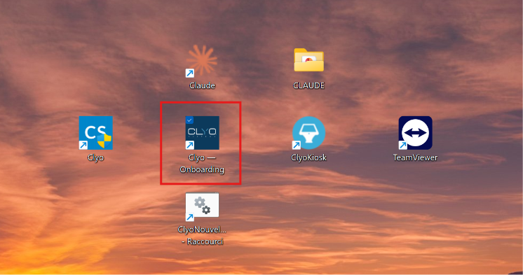Select the Clyo CS shield icon
This screenshot has height=275, width=523.
click(x=96, y=133)
